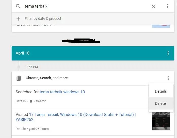Click the plus icon for filters
The width and height of the screenshot is (177, 138).
[18, 19]
